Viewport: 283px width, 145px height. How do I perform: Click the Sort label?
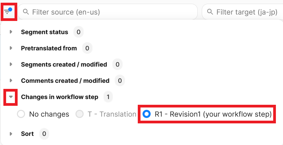(27, 134)
